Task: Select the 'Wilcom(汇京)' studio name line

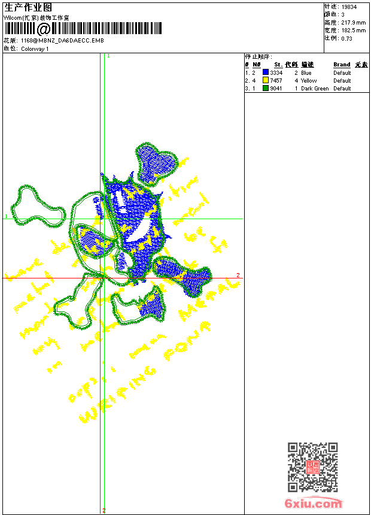Action: (x=37, y=18)
